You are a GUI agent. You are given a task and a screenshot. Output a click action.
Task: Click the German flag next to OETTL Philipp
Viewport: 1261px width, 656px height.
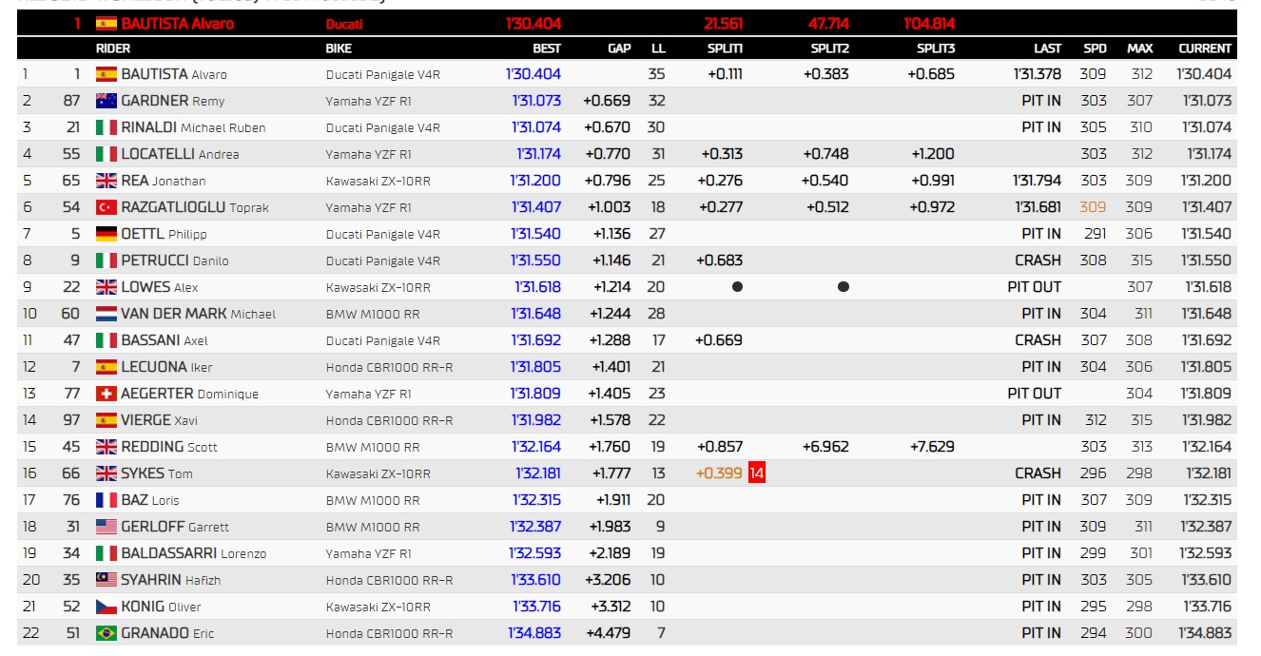[x=106, y=234]
